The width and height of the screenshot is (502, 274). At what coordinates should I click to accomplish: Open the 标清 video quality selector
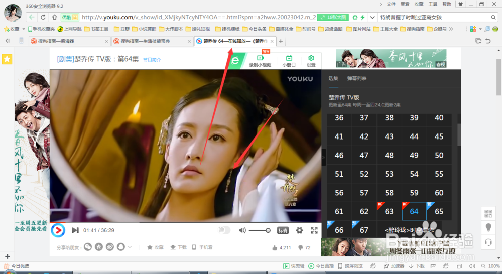[x=283, y=230]
